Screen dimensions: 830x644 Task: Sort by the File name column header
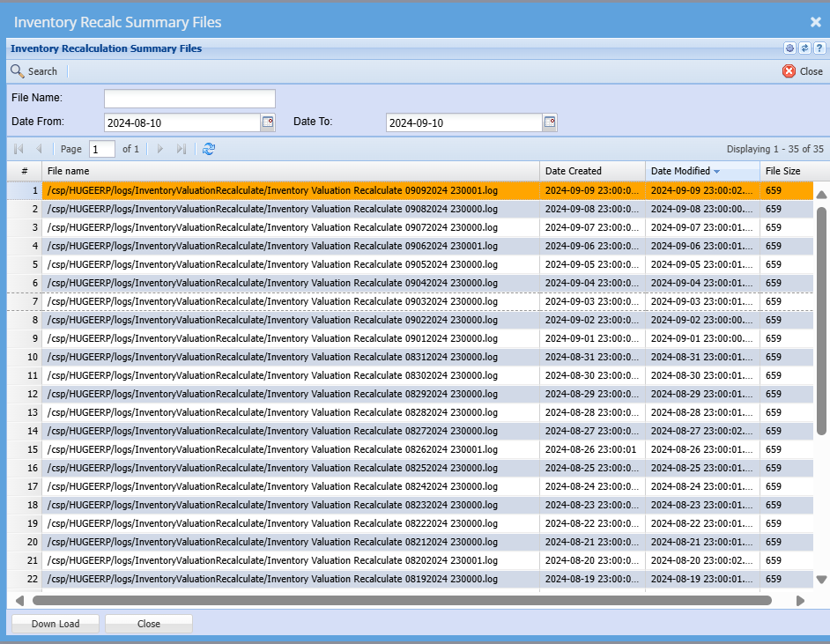tap(69, 171)
